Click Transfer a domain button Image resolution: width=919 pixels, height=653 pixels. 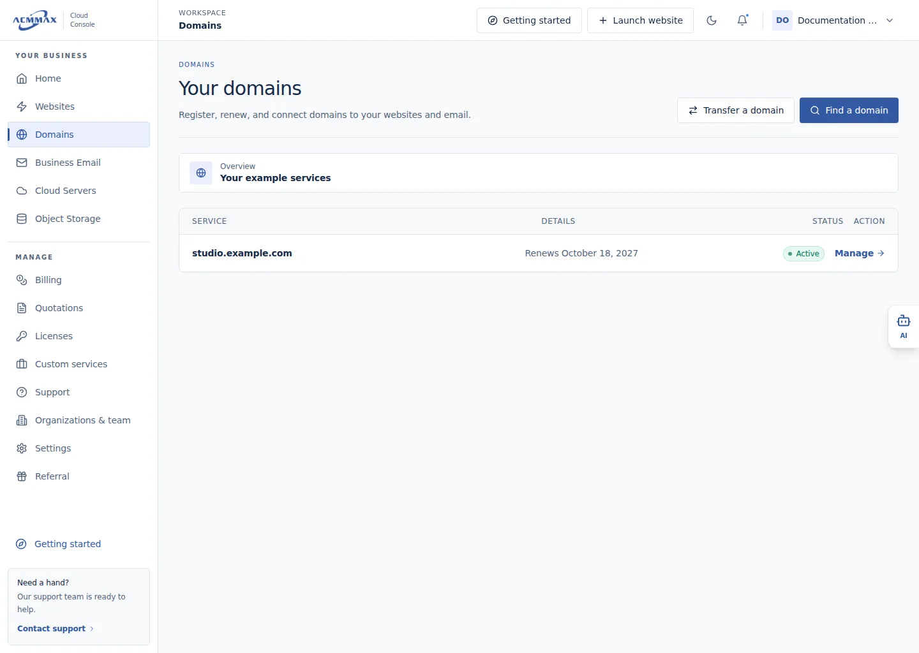point(736,110)
